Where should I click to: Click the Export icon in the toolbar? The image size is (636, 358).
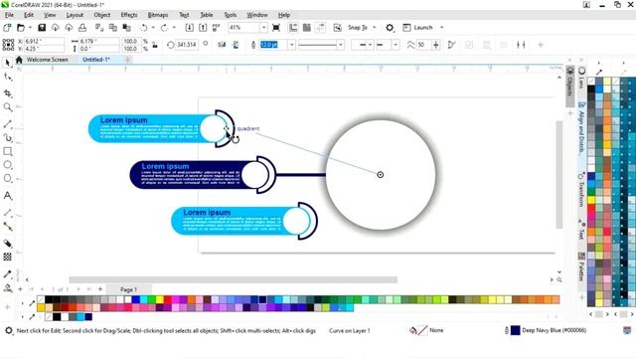203,28
